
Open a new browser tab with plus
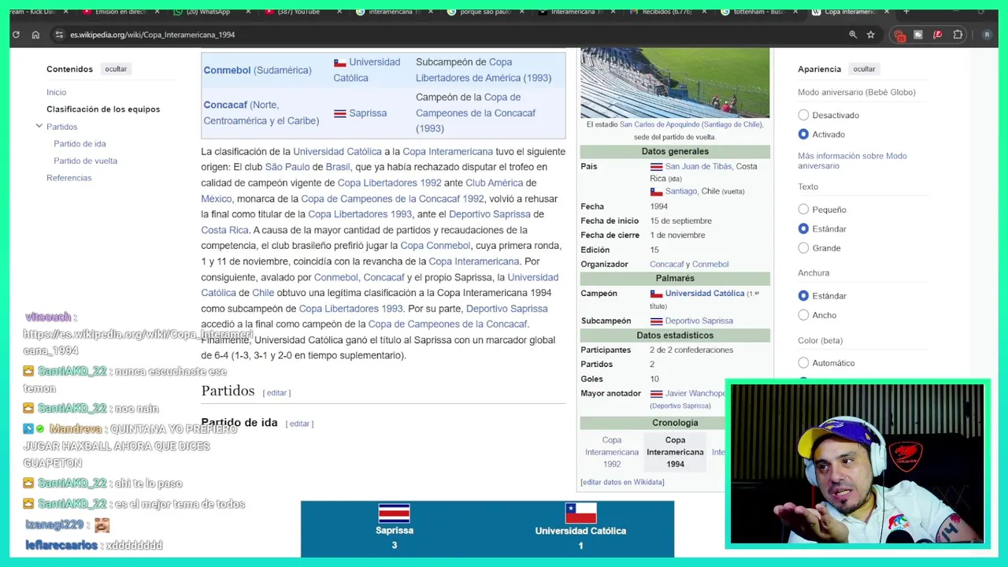(906, 11)
